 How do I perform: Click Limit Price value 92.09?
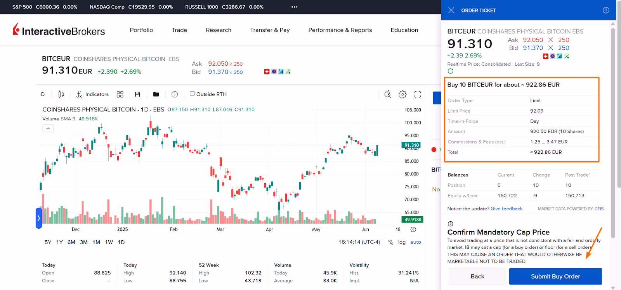pyautogui.click(x=537, y=111)
